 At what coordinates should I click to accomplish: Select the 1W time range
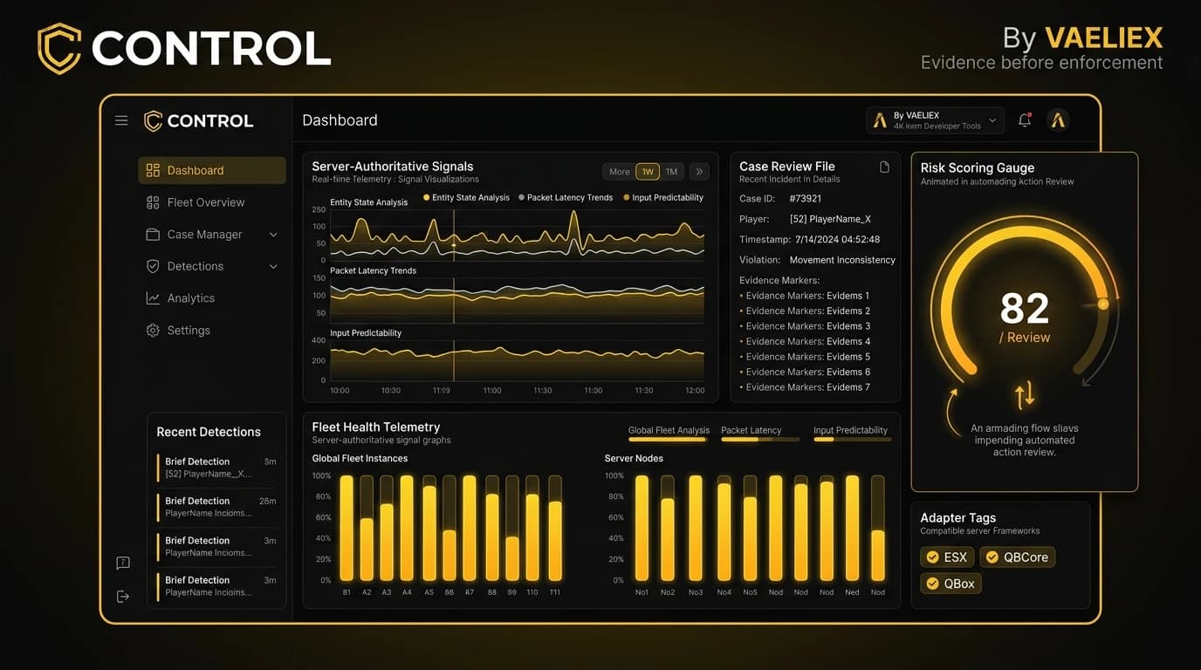click(648, 172)
